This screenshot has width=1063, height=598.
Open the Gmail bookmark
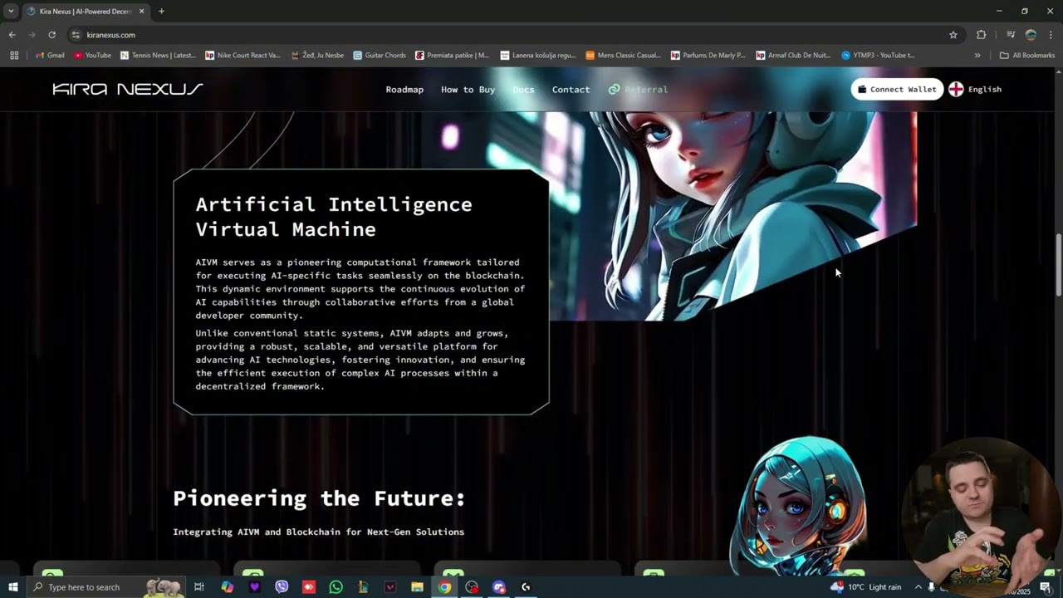point(50,55)
